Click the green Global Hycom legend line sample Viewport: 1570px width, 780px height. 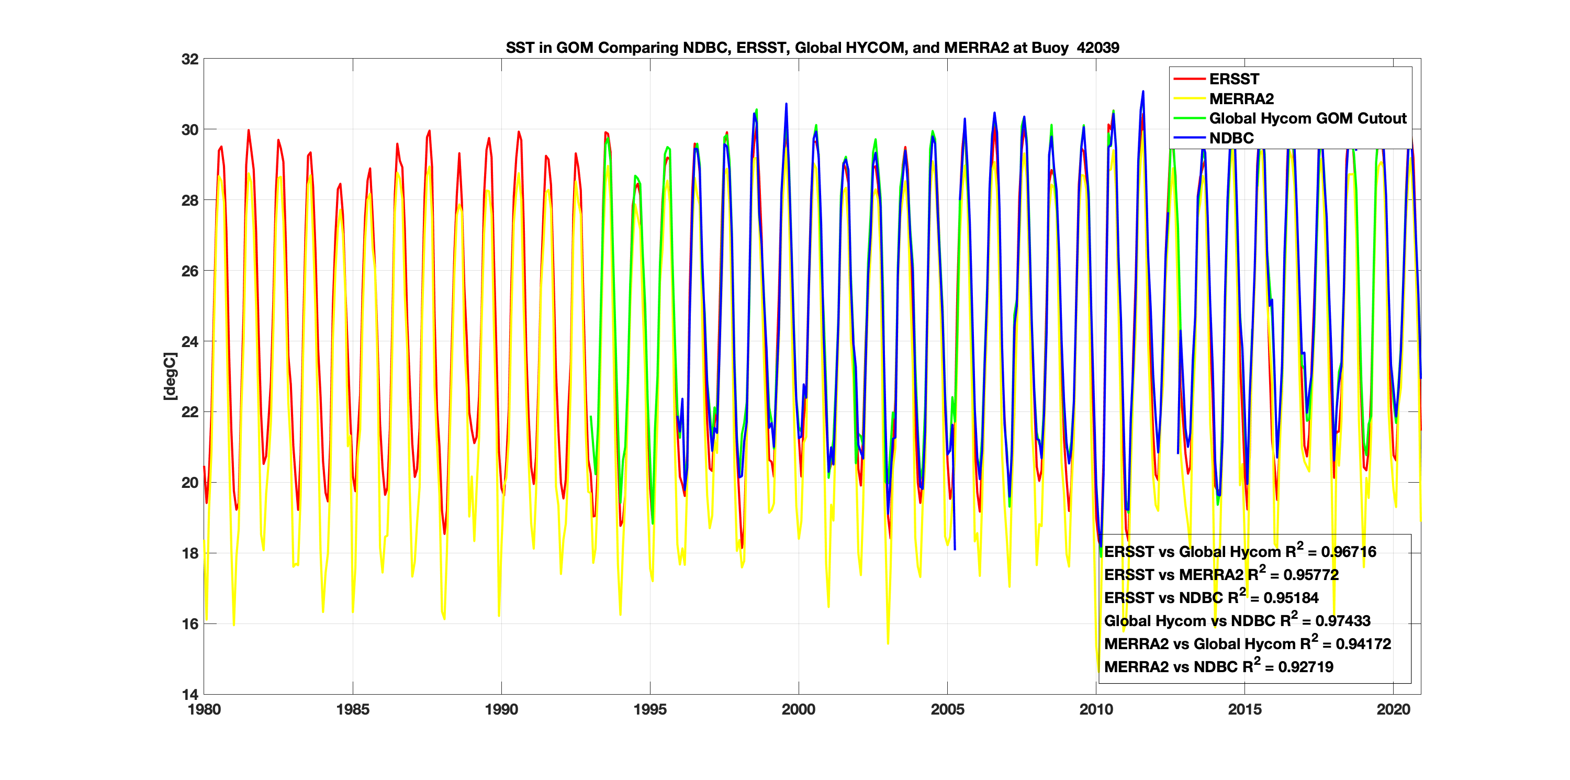(1189, 118)
